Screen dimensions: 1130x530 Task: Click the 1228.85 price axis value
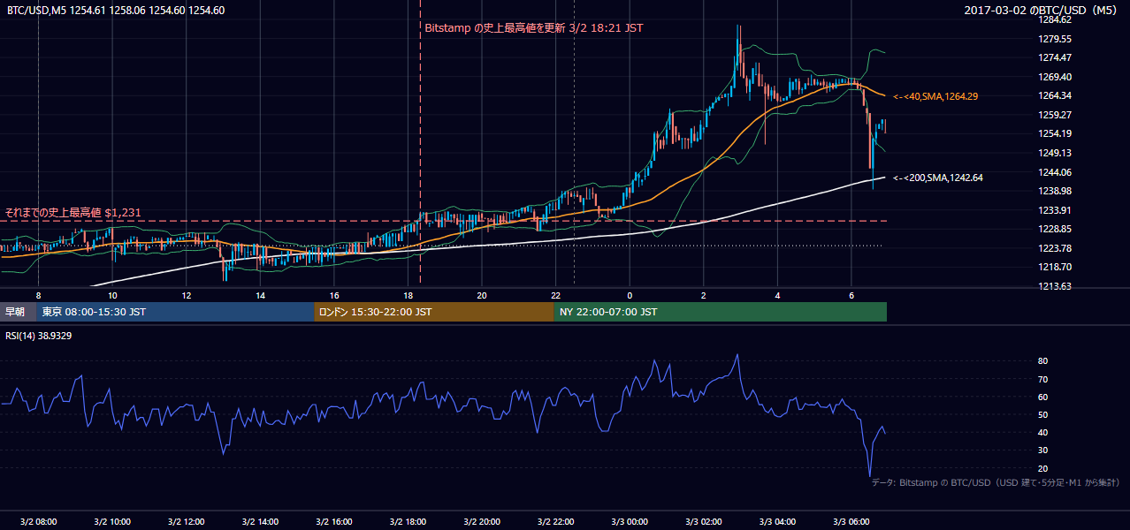coord(1056,229)
